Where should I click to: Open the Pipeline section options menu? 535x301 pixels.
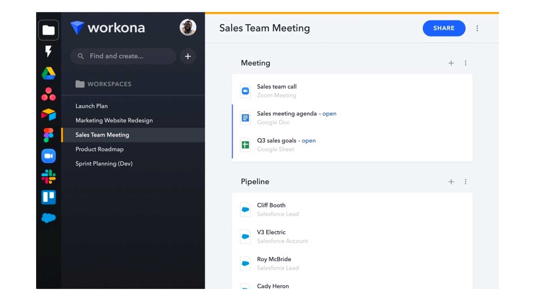[465, 182]
